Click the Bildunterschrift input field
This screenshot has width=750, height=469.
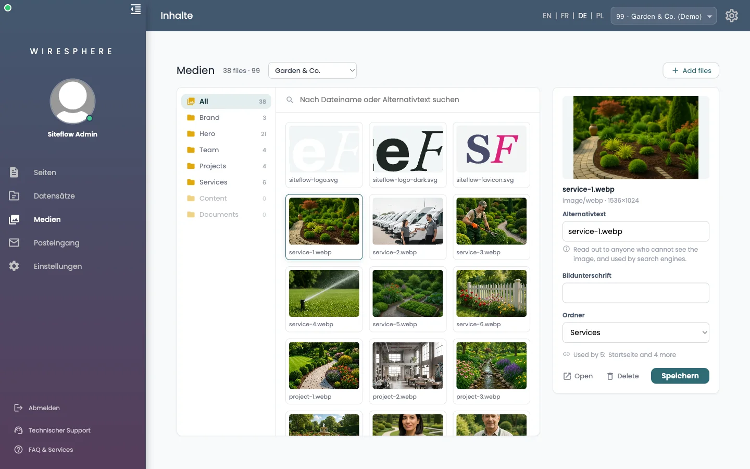636,293
